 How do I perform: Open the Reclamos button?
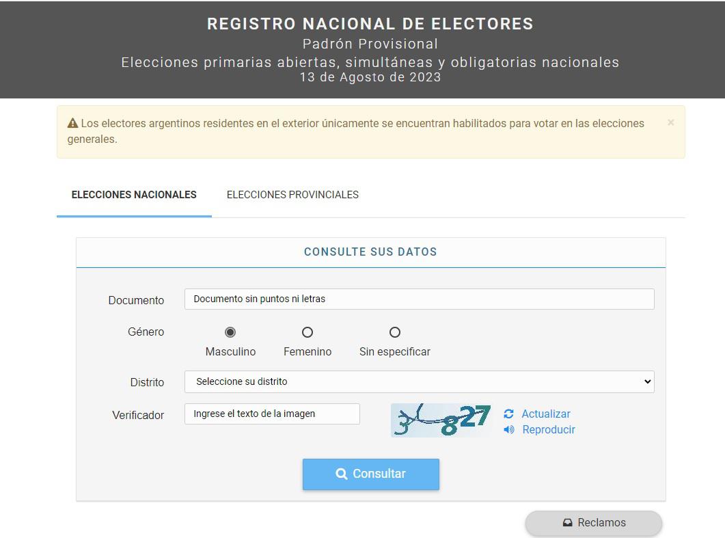pyautogui.click(x=593, y=523)
